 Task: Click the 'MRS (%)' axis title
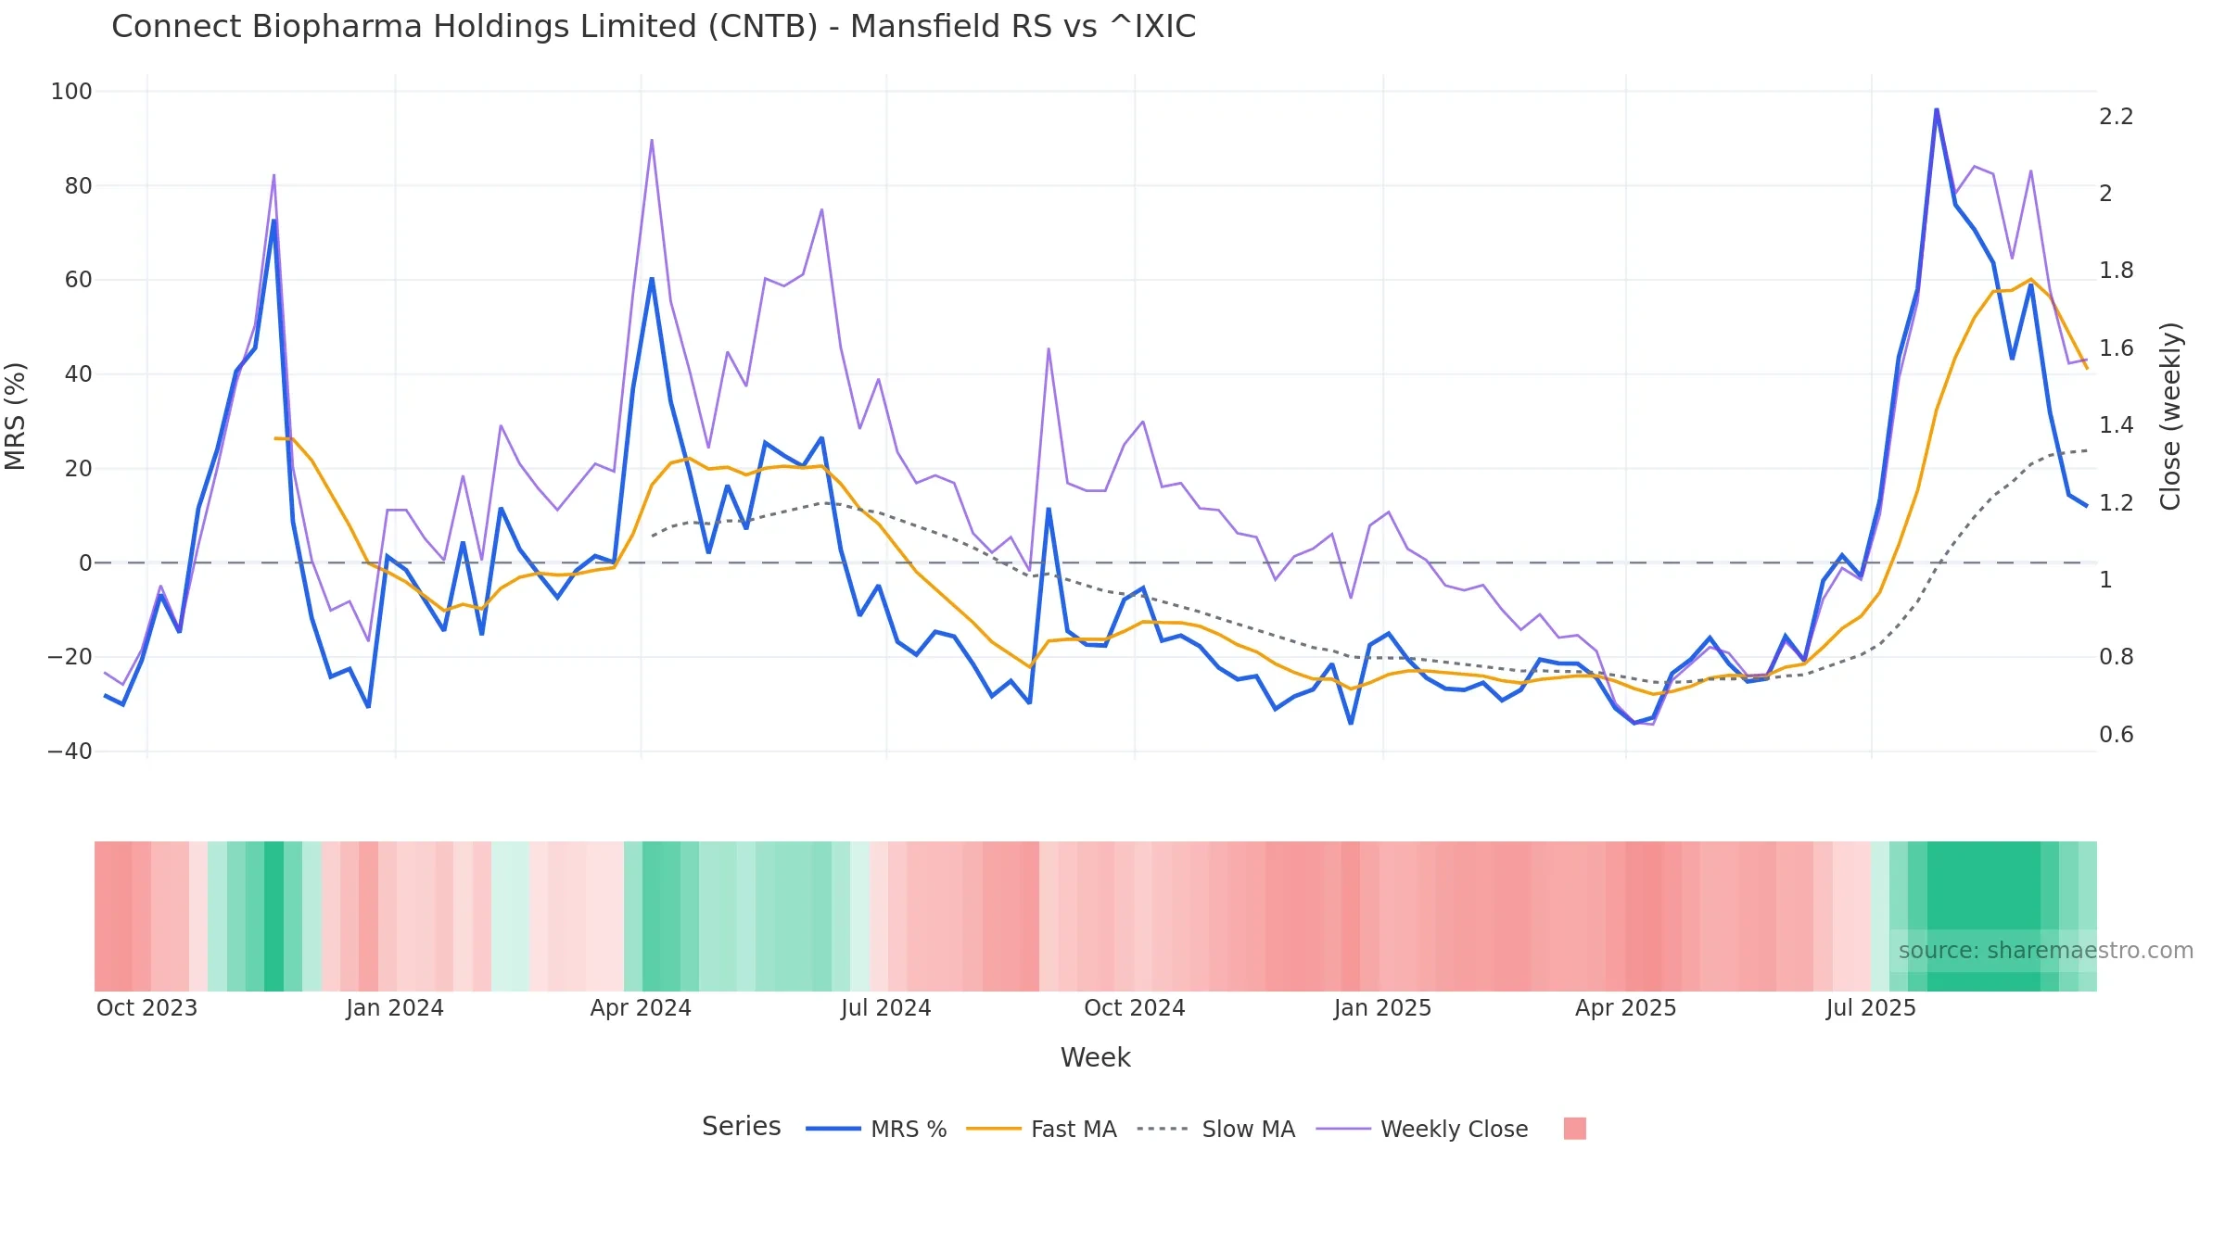coord(15,416)
